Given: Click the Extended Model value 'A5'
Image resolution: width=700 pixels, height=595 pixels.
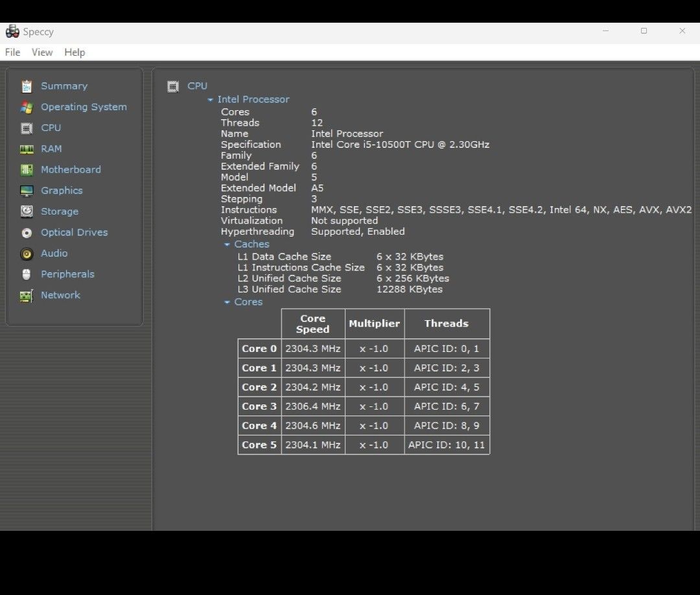Looking at the screenshot, I should (318, 188).
